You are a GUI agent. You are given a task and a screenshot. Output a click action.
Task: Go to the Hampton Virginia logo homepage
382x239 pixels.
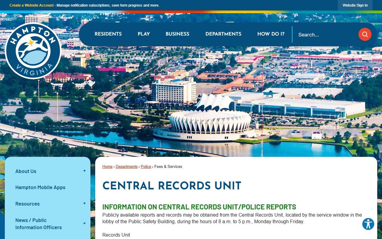point(33,51)
